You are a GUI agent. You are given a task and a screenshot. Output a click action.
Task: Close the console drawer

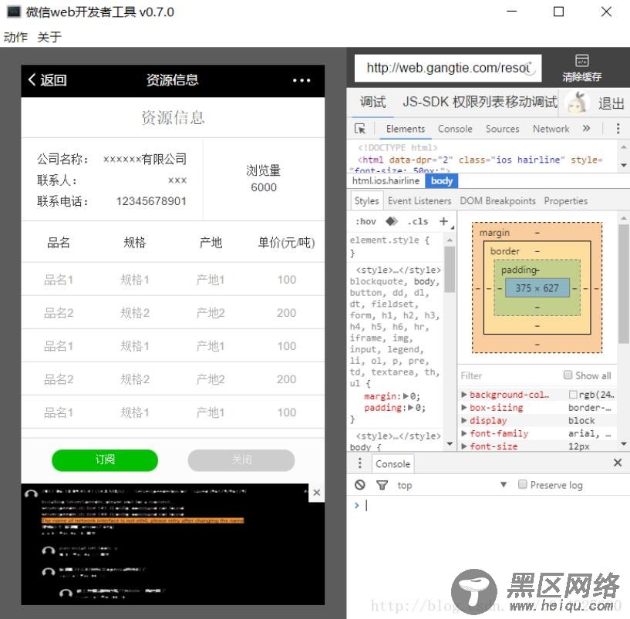pyautogui.click(x=618, y=463)
